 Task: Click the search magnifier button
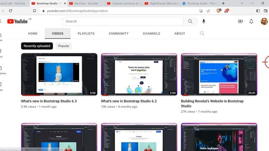pyautogui.click(x=190, y=21)
